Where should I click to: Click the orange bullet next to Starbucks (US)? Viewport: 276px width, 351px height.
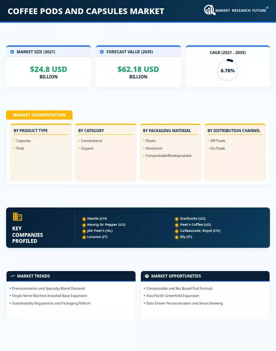(177, 219)
